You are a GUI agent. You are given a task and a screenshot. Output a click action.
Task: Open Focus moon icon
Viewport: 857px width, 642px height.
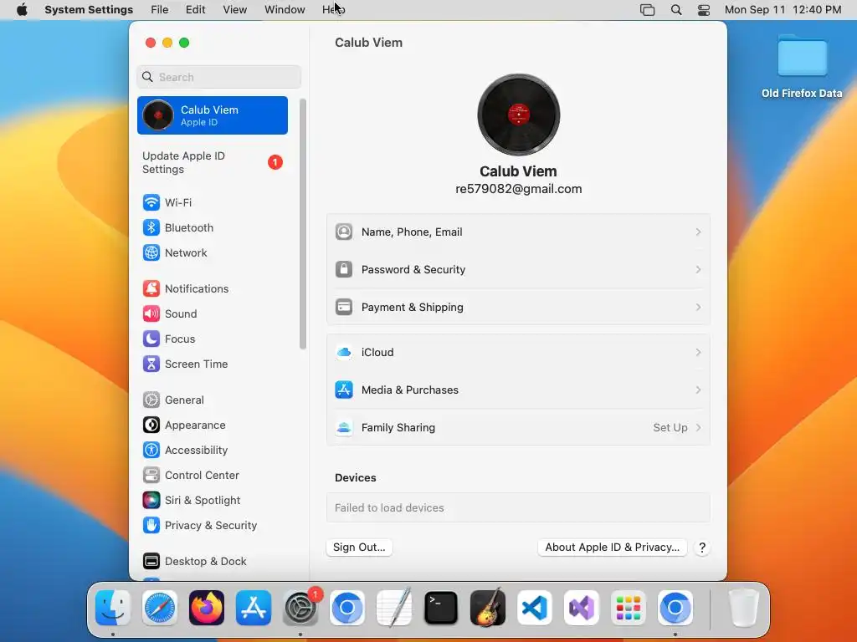pos(151,339)
